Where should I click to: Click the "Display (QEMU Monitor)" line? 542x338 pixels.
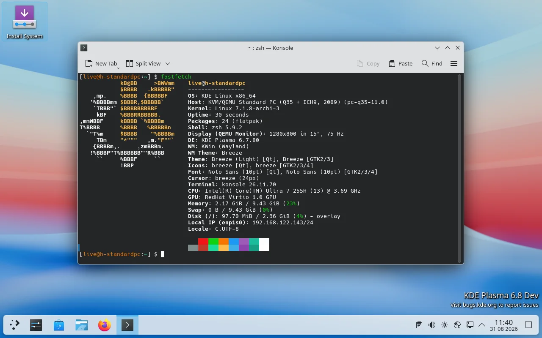pyautogui.click(x=266, y=134)
